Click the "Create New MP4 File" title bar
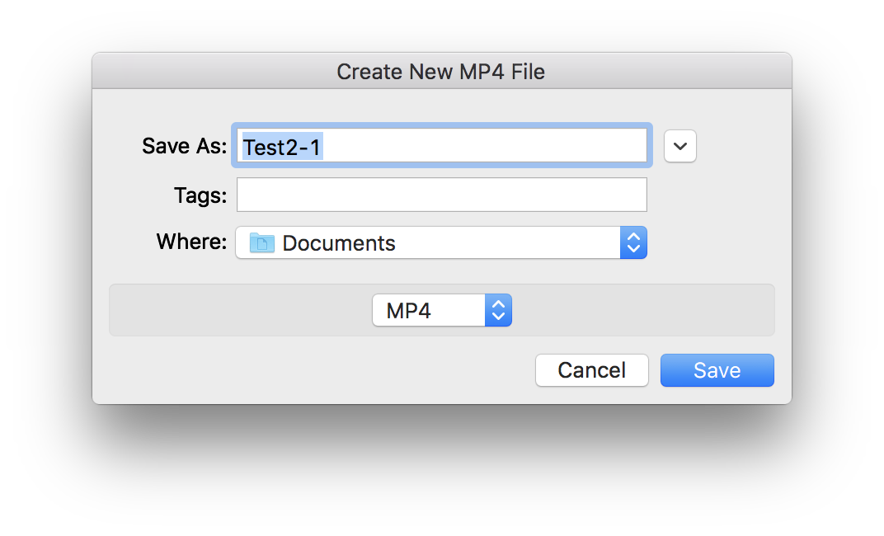This screenshot has height=536, width=884. point(441,72)
